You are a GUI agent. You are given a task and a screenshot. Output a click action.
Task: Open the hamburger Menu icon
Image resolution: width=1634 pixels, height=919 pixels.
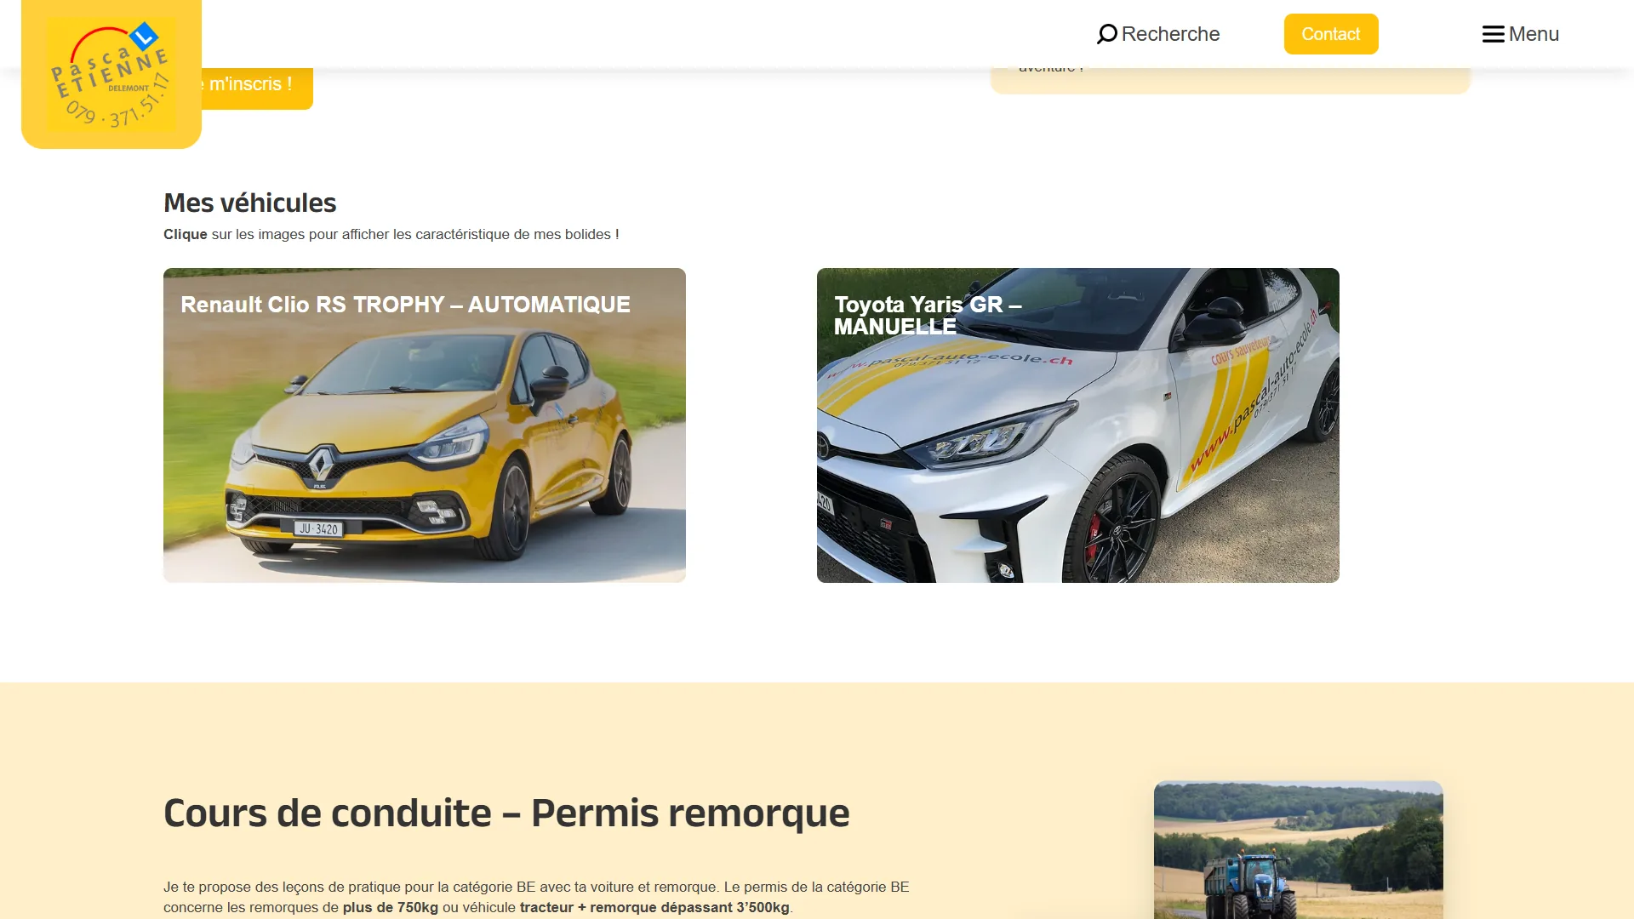pyautogui.click(x=1493, y=34)
